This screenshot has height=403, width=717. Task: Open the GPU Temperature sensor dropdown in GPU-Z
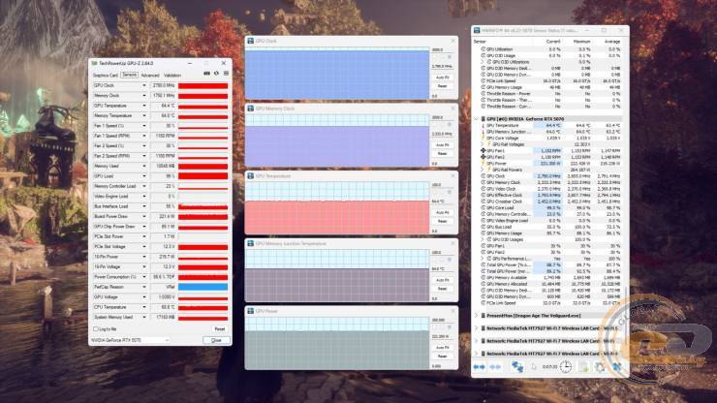(144, 106)
